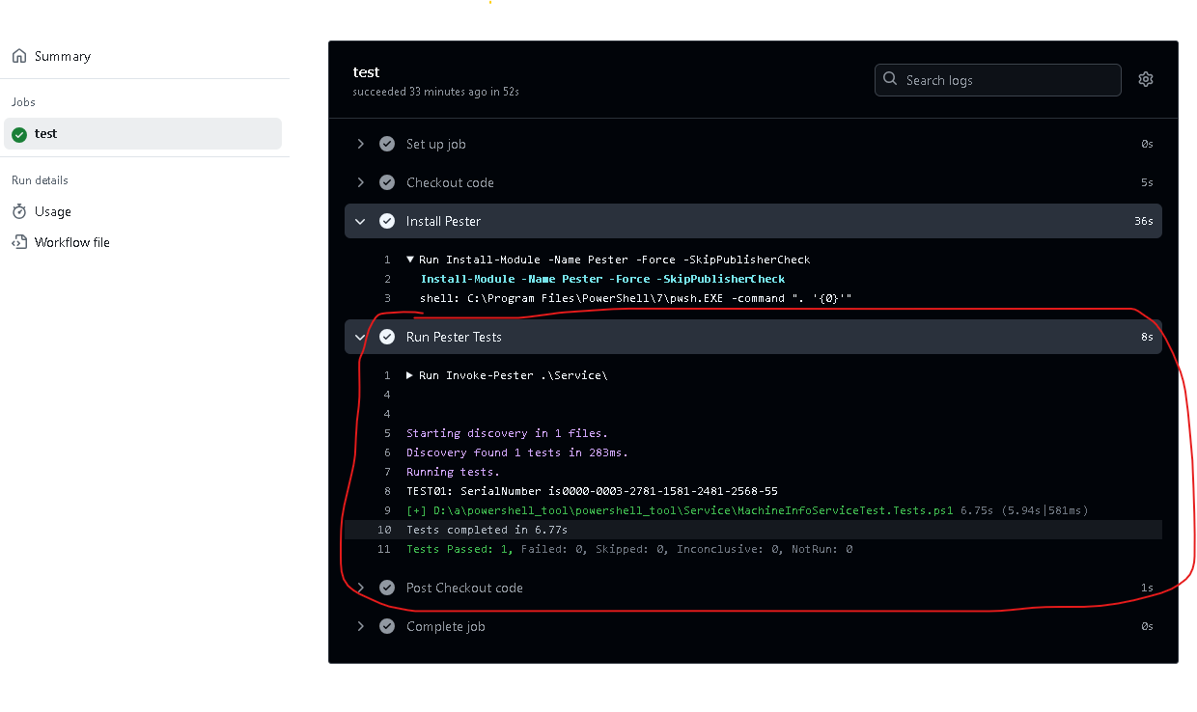The width and height of the screenshot is (1197, 712).
Task: Click the Run Pester Tests step title
Action: click(x=454, y=337)
